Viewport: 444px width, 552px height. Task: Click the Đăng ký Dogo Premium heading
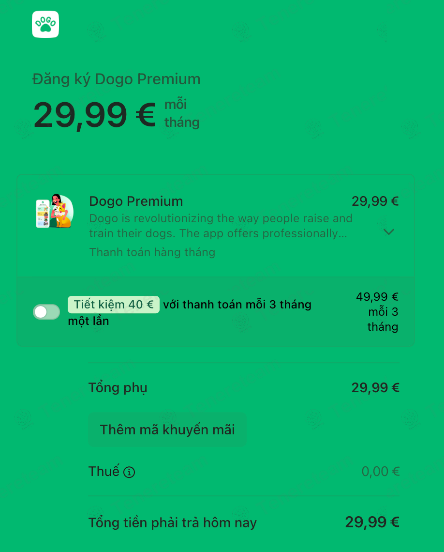pyautogui.click(x=116, y=79)
